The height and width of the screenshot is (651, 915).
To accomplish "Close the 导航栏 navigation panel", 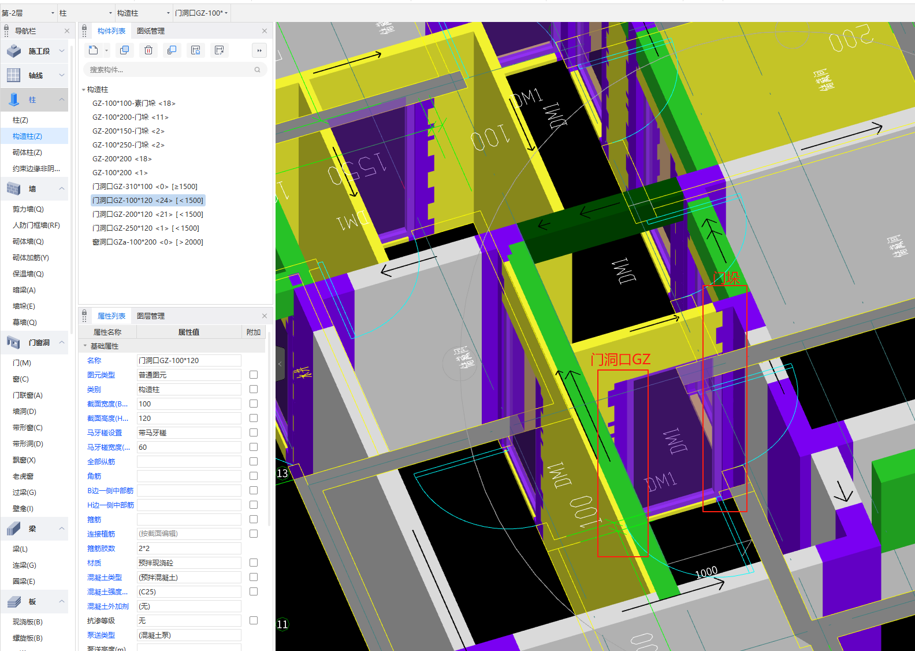I will pos(67,31).
